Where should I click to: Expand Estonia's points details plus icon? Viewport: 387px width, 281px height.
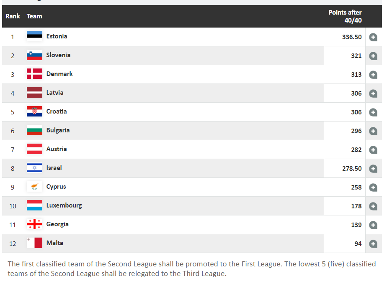coord(373,37)
